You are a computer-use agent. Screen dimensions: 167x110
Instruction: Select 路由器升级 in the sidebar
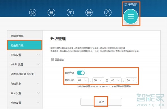[x=25, y=45]
